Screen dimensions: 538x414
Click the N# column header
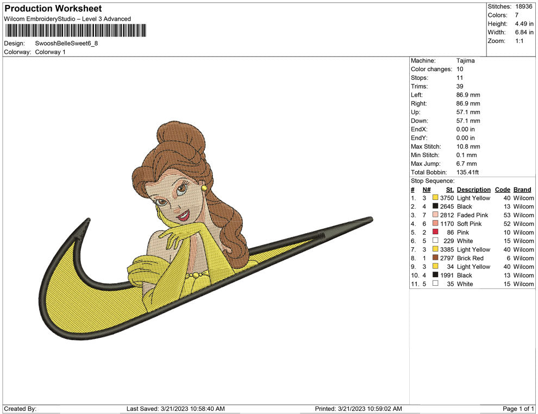(426, 190)
